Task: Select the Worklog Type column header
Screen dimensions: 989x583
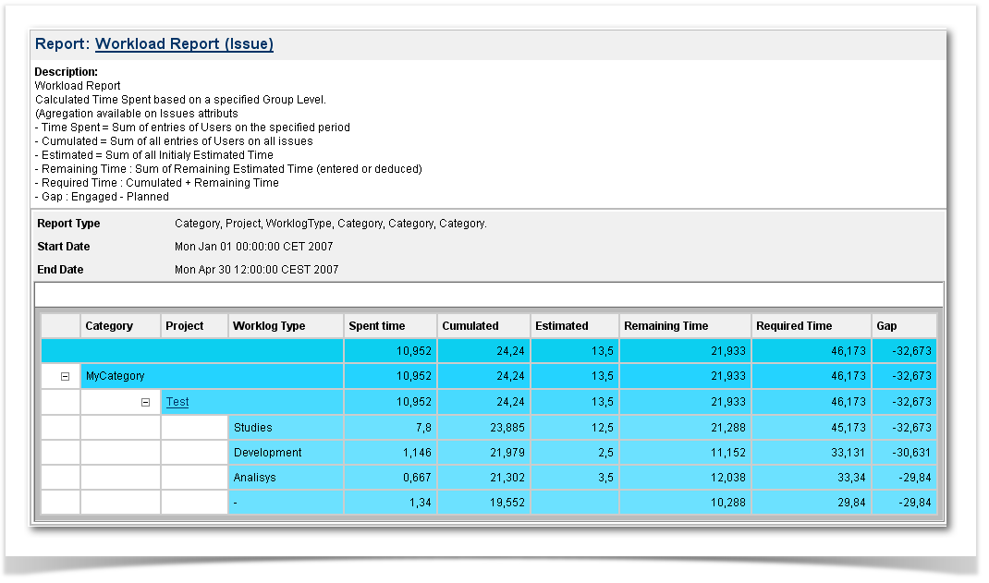Action: click(269, 326)
